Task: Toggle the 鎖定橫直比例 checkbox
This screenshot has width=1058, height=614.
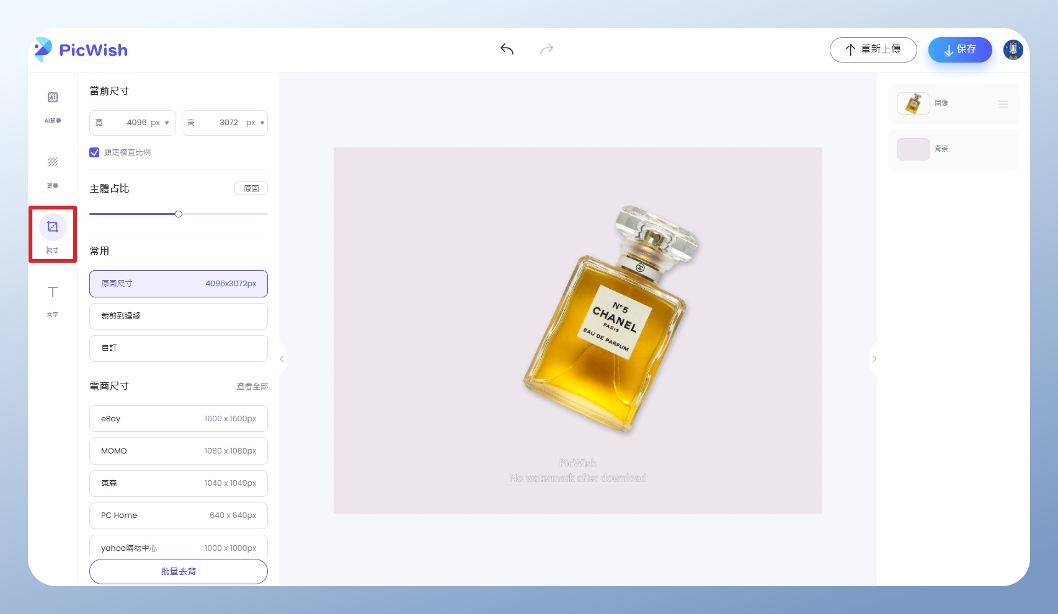Action: [95, 152]
